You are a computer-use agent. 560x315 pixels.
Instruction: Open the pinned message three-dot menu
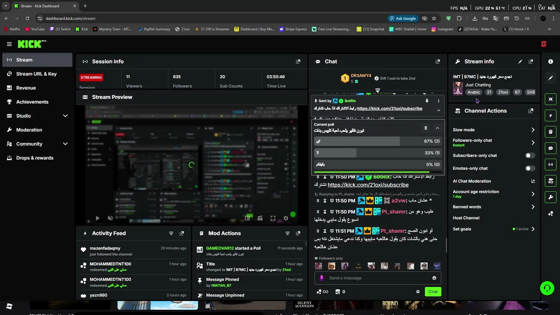438,101
